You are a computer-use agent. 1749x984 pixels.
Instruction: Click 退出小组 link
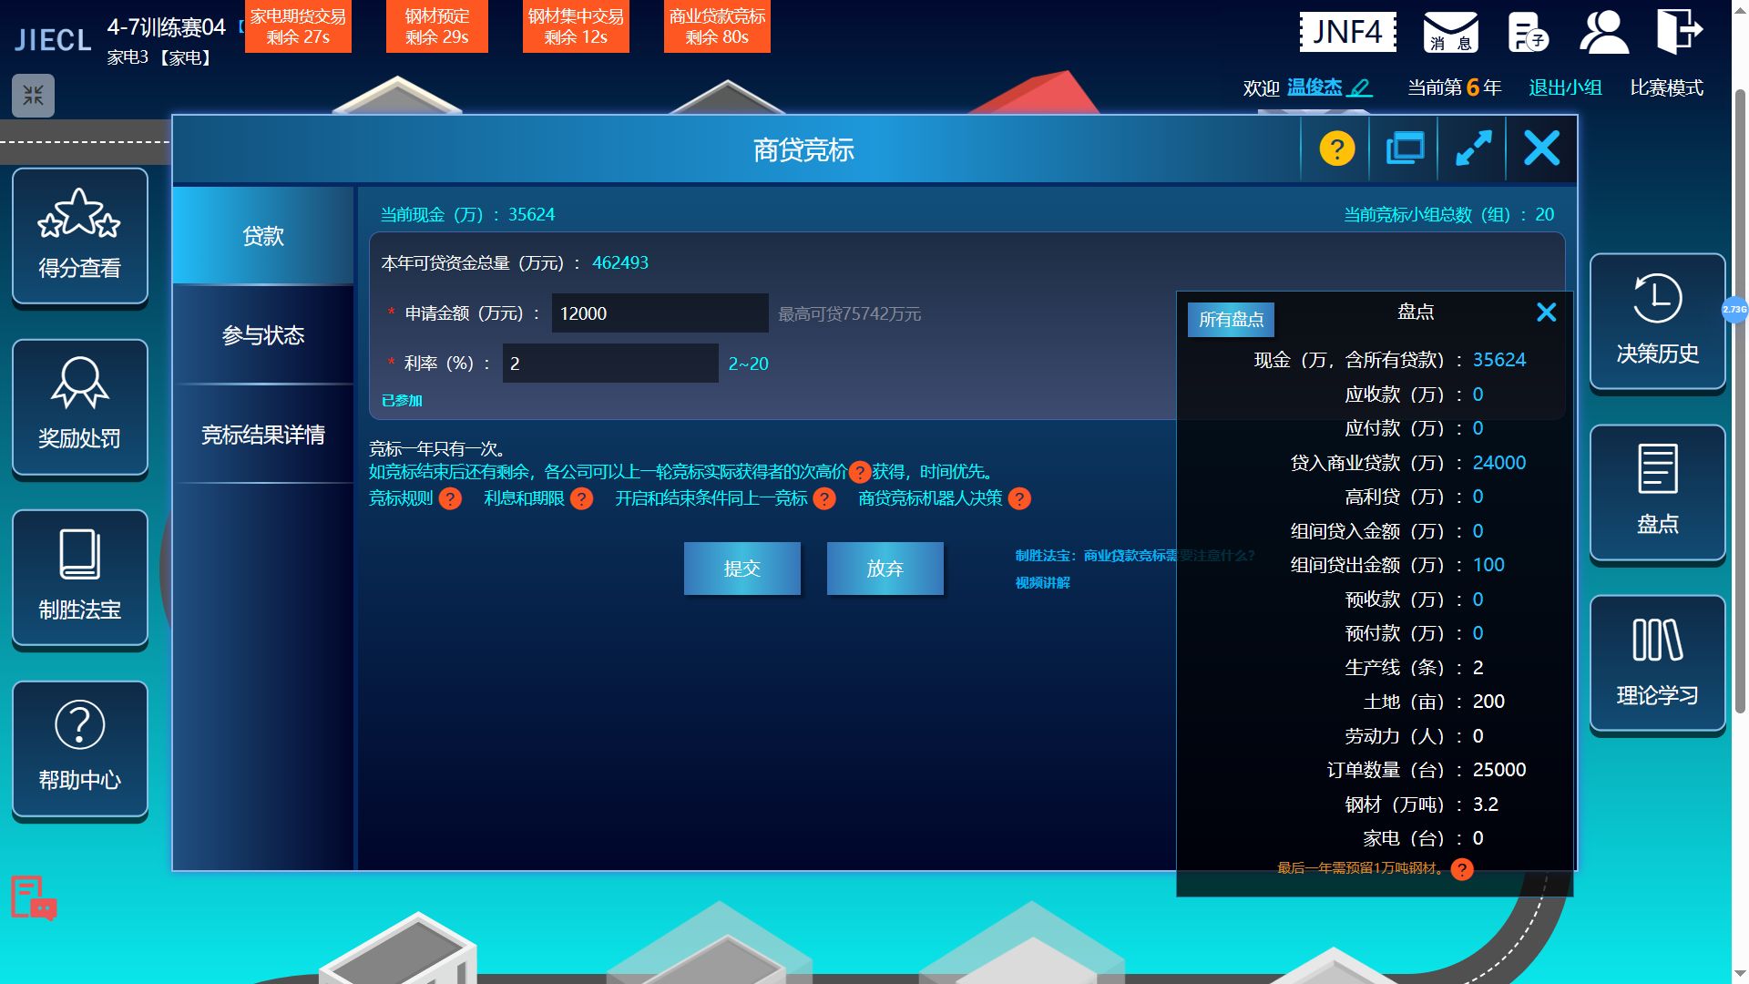[1564, 87]
